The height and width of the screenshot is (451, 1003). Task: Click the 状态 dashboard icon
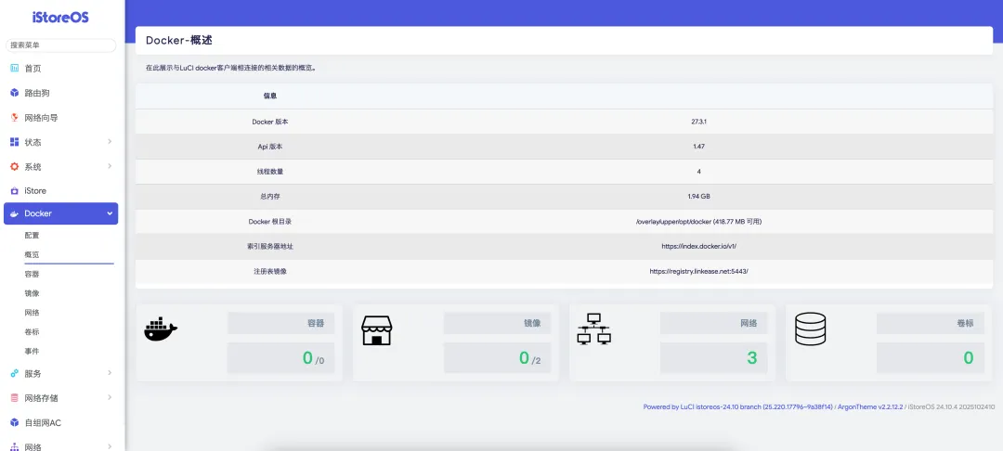tap(15, 142)
